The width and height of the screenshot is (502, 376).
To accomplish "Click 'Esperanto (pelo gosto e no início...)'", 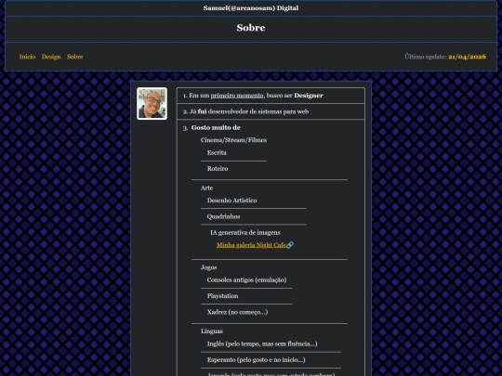I will [x=257, y=360].
